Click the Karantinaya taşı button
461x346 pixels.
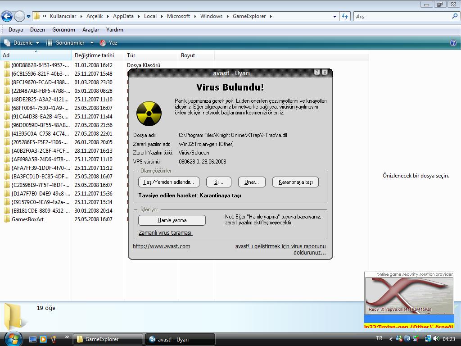pos(295,182)
